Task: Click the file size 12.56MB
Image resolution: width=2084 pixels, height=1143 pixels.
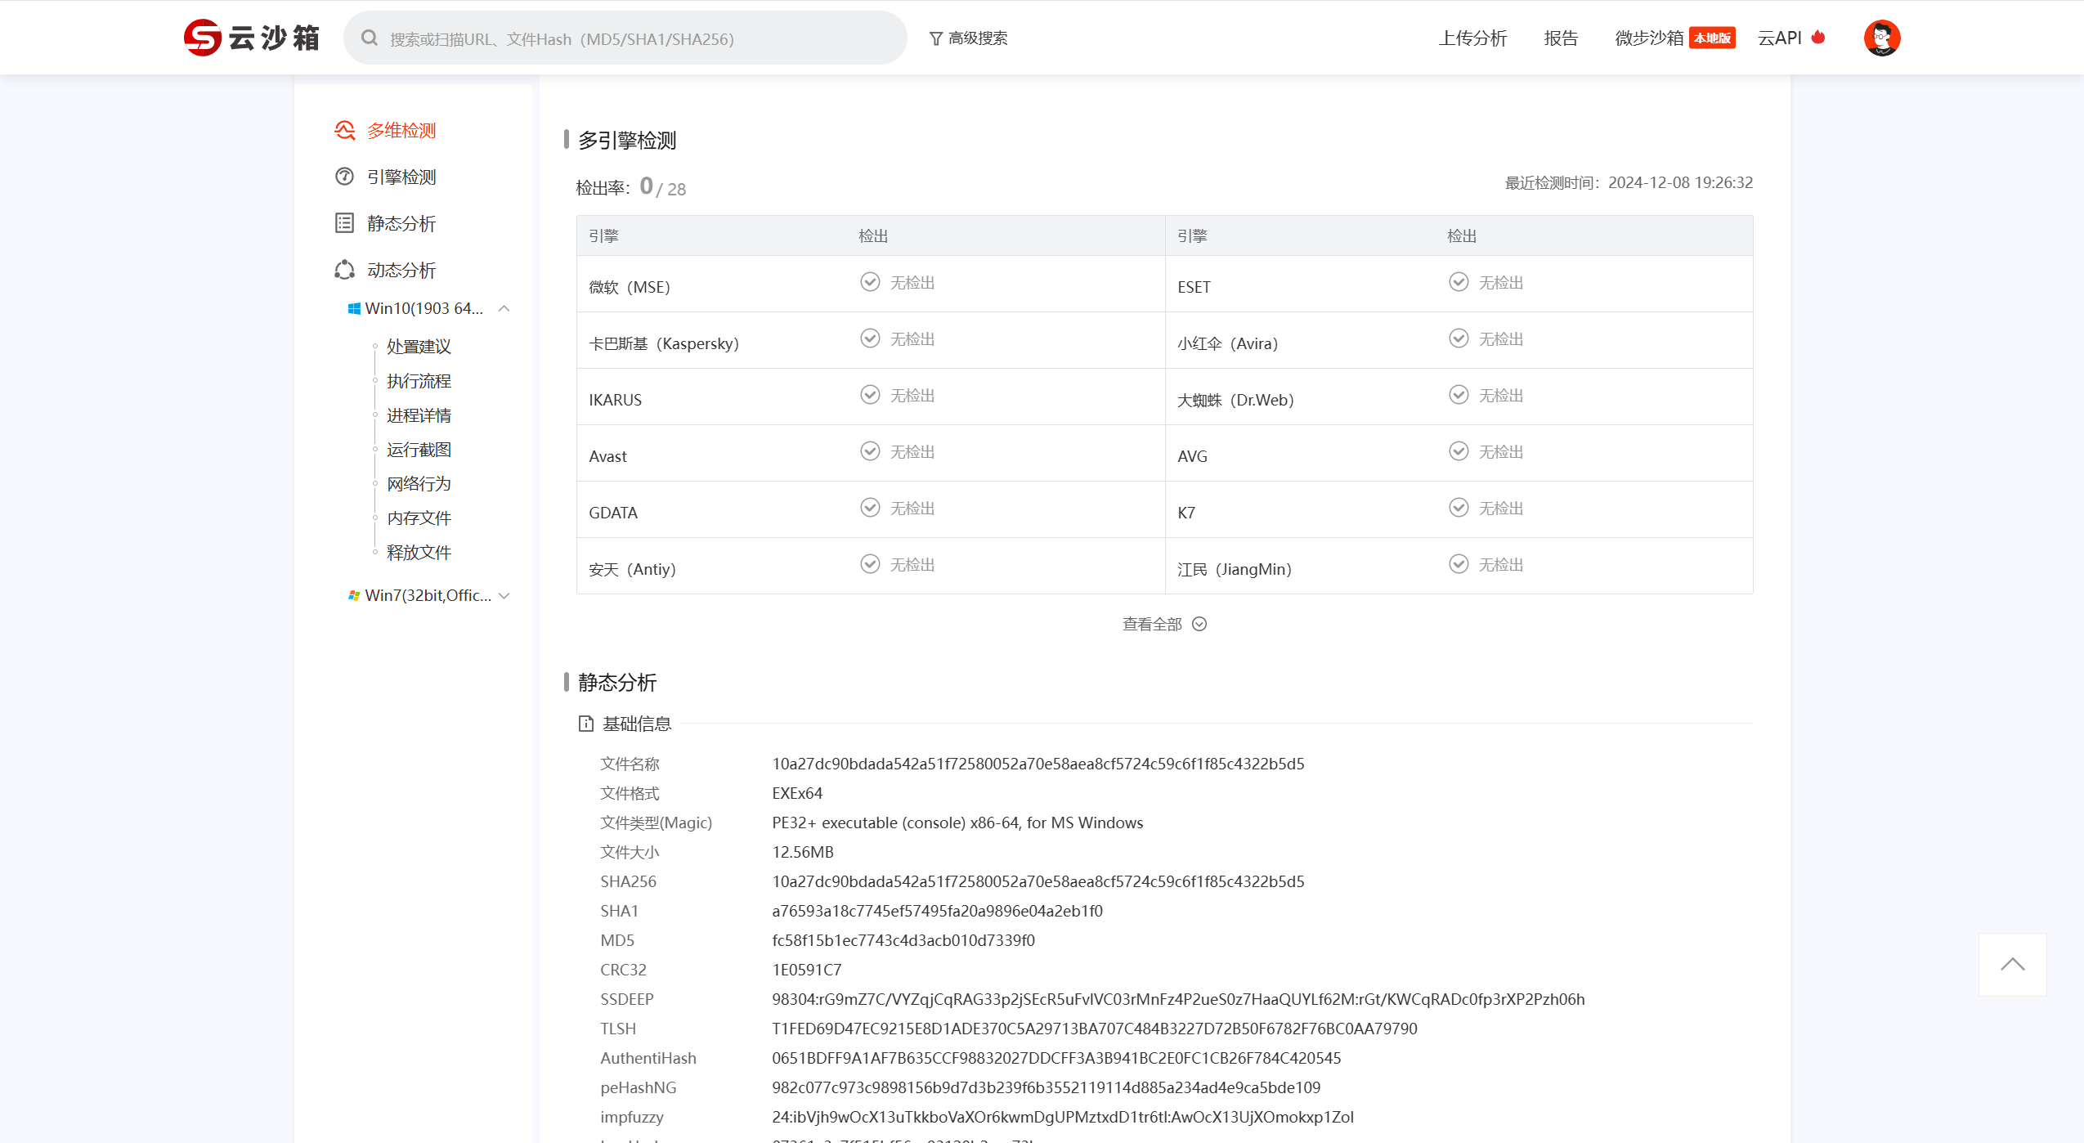Action: pos(802,853)
